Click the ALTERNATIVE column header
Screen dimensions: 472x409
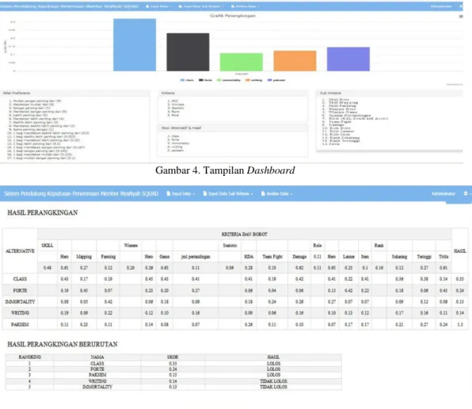[20, 251]
